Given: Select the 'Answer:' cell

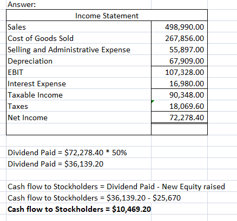Looking at the screenshot, I should [78, 4].
